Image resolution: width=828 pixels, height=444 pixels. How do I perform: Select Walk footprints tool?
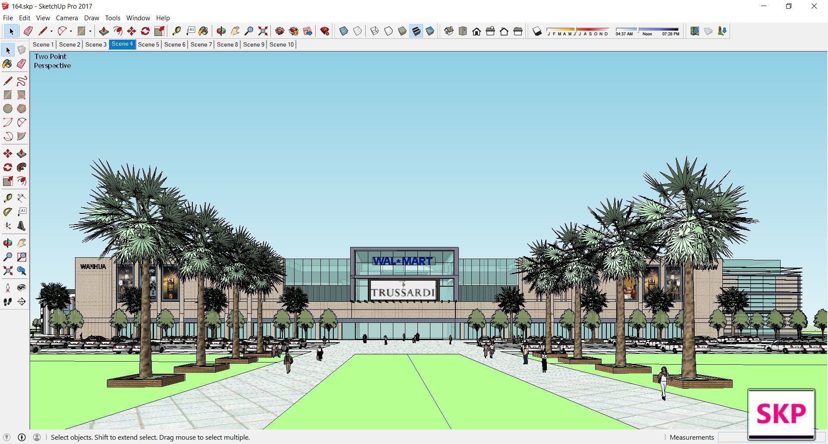(8, 302)
